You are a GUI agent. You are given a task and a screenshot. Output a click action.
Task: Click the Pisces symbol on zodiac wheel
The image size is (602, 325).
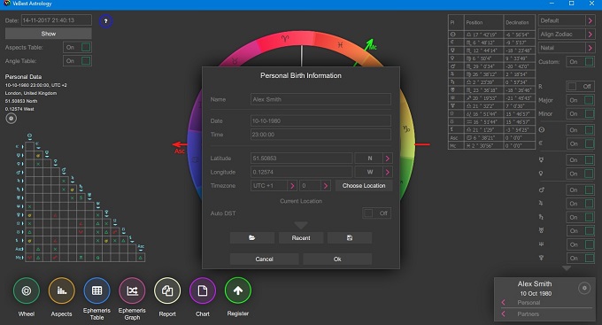click(340, 45)
